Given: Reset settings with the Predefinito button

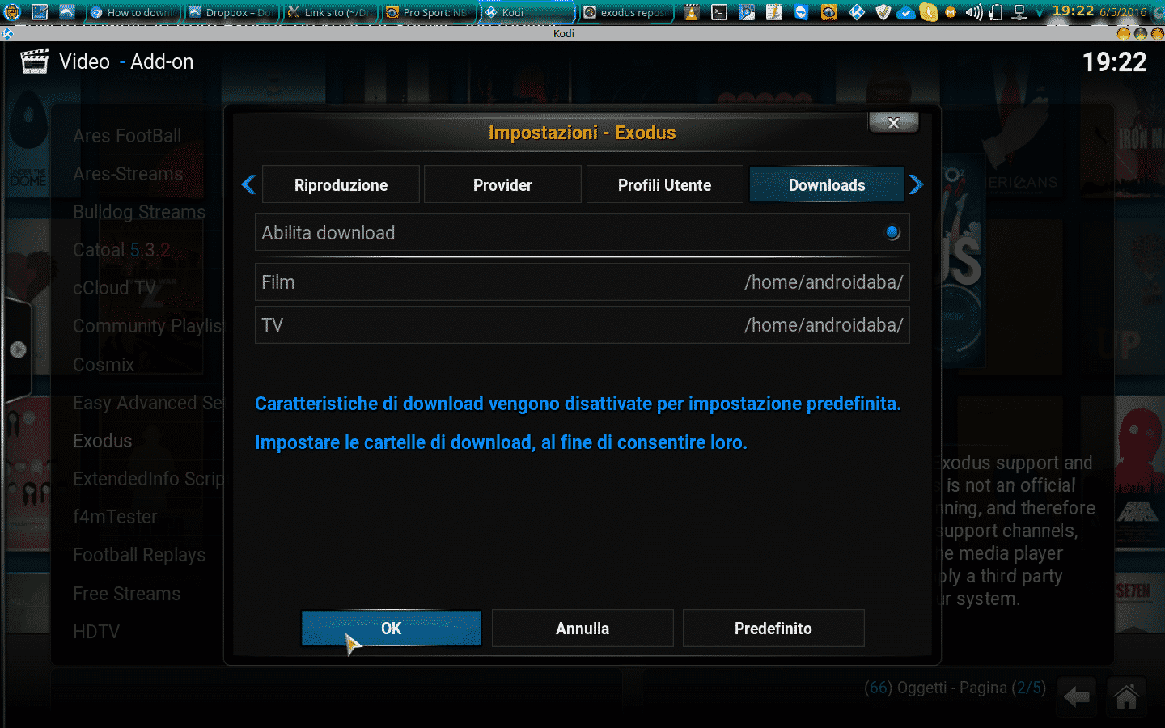Looking at the screenshot, I should (773, 629).
